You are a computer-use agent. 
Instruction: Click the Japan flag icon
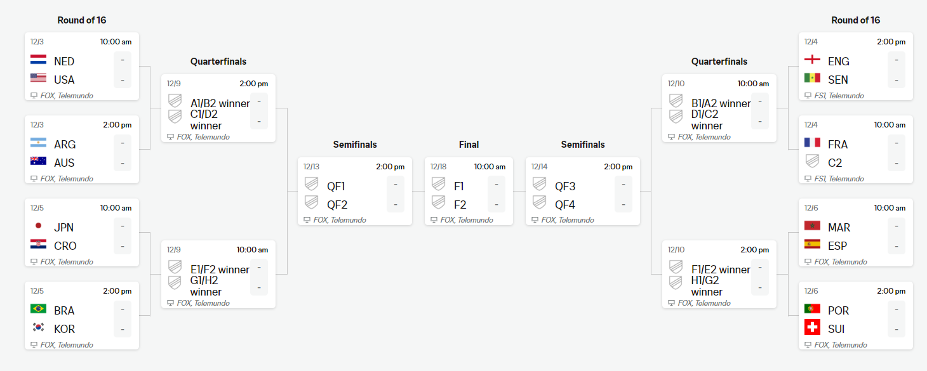[38, 226]
